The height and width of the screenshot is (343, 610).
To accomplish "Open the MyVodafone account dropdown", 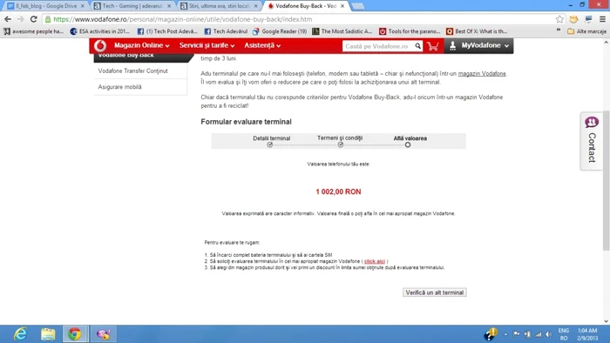I will pyautogui.click(x=479, y=45).
